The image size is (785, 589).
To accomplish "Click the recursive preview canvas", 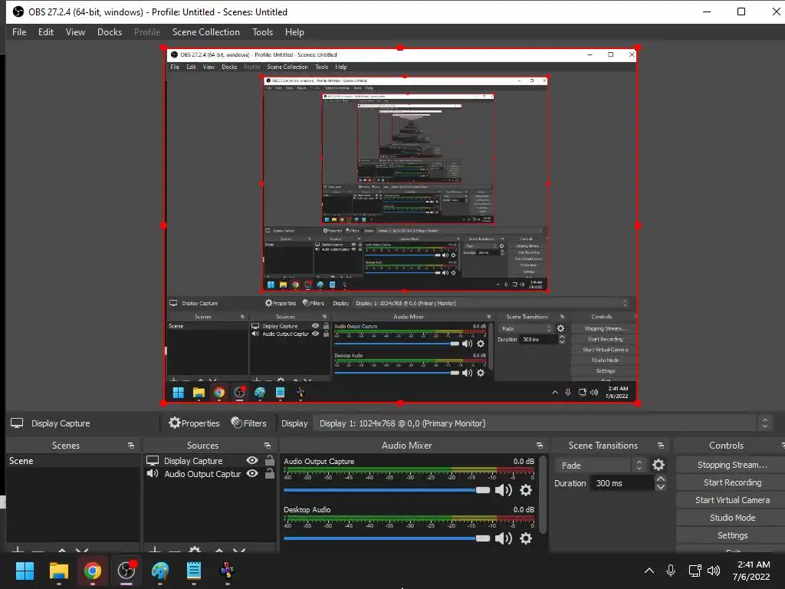I will 400,225.
